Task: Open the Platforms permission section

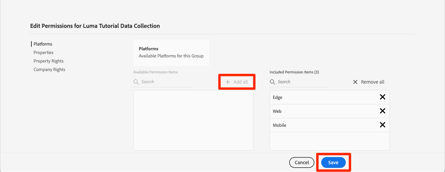Action: coord(43,44)
